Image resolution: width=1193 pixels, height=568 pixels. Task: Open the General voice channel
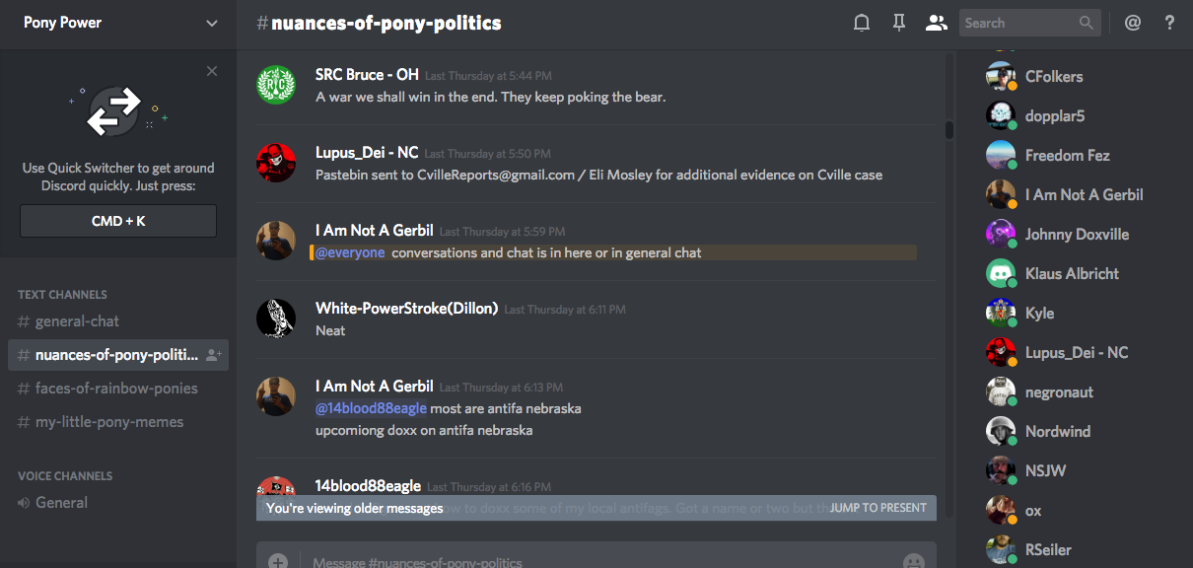pyautogui.click(x=62, y=503)
